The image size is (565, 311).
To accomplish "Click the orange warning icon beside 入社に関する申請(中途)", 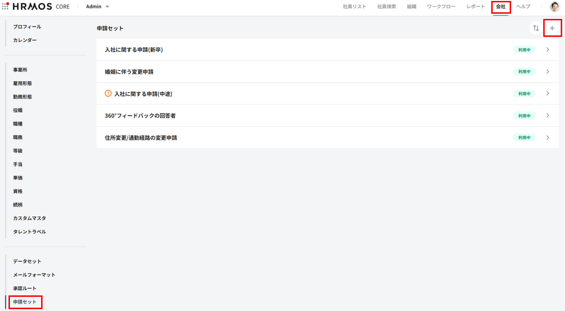I will pos(108,94).
